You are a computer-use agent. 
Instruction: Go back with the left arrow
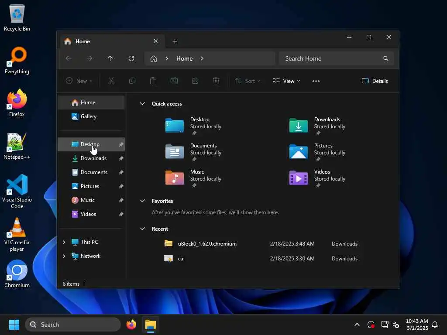[69, 58]
